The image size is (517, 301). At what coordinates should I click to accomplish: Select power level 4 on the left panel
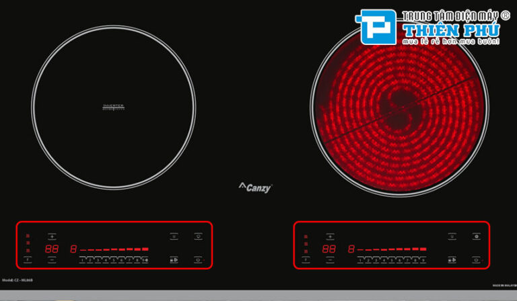click(x=106, y=260)
